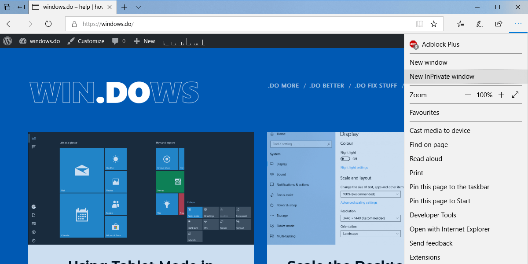The width and height of the screenshot is (528, 264).
Task: Open windows.do site dashboard link
Action: point(40,41)
